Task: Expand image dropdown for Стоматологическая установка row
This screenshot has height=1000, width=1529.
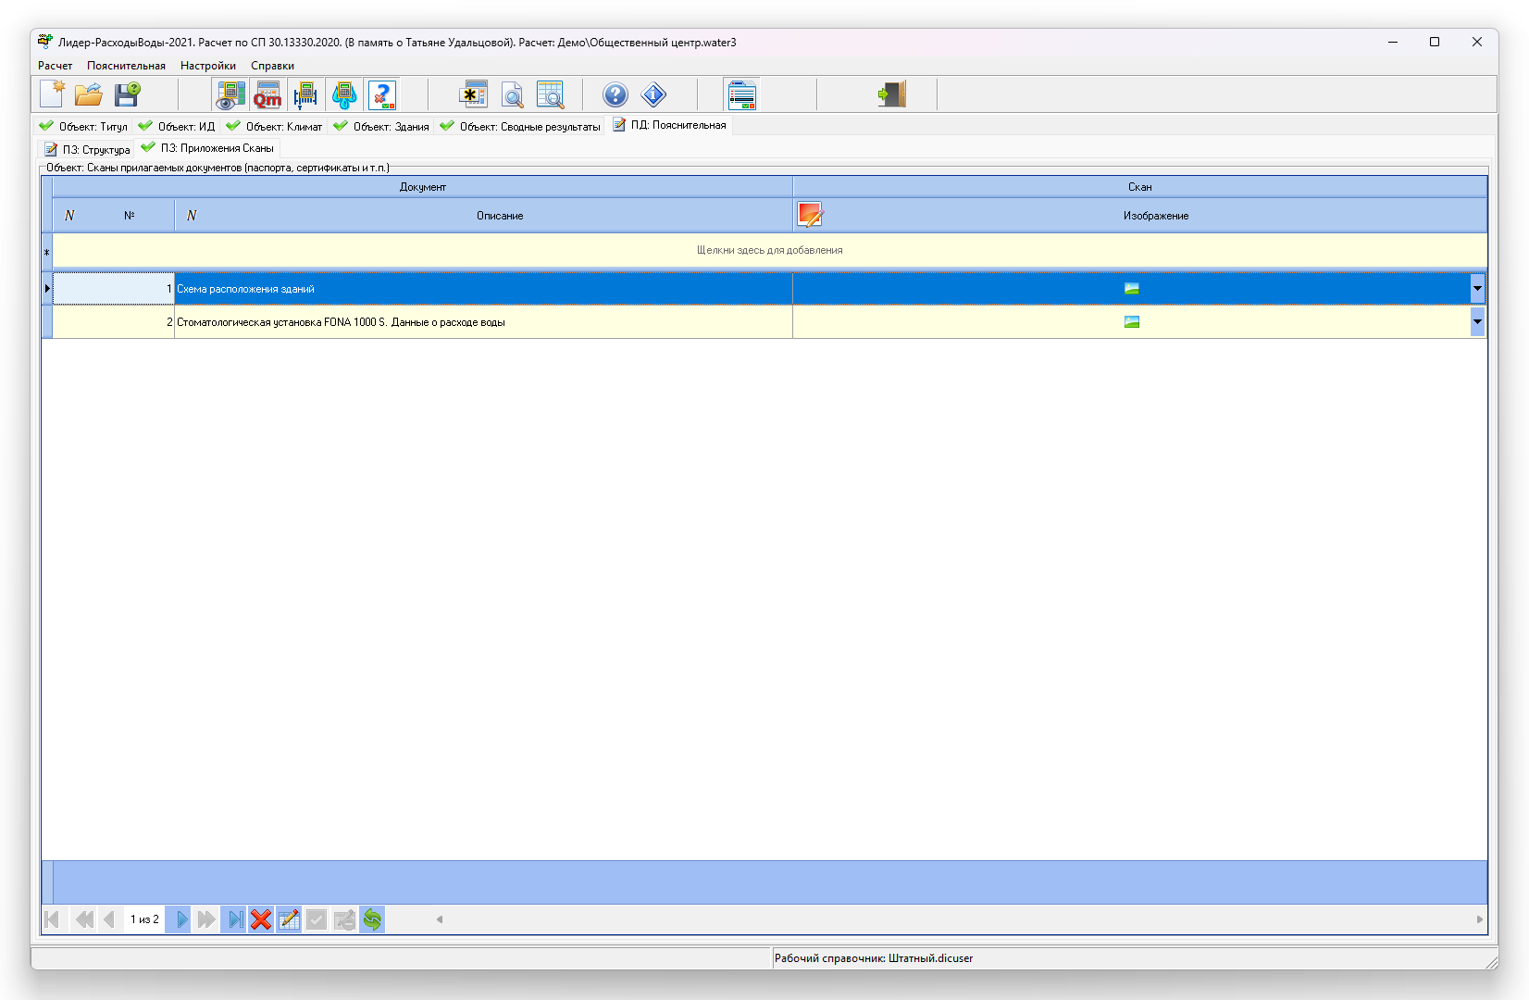Action: click(1477, 322)
